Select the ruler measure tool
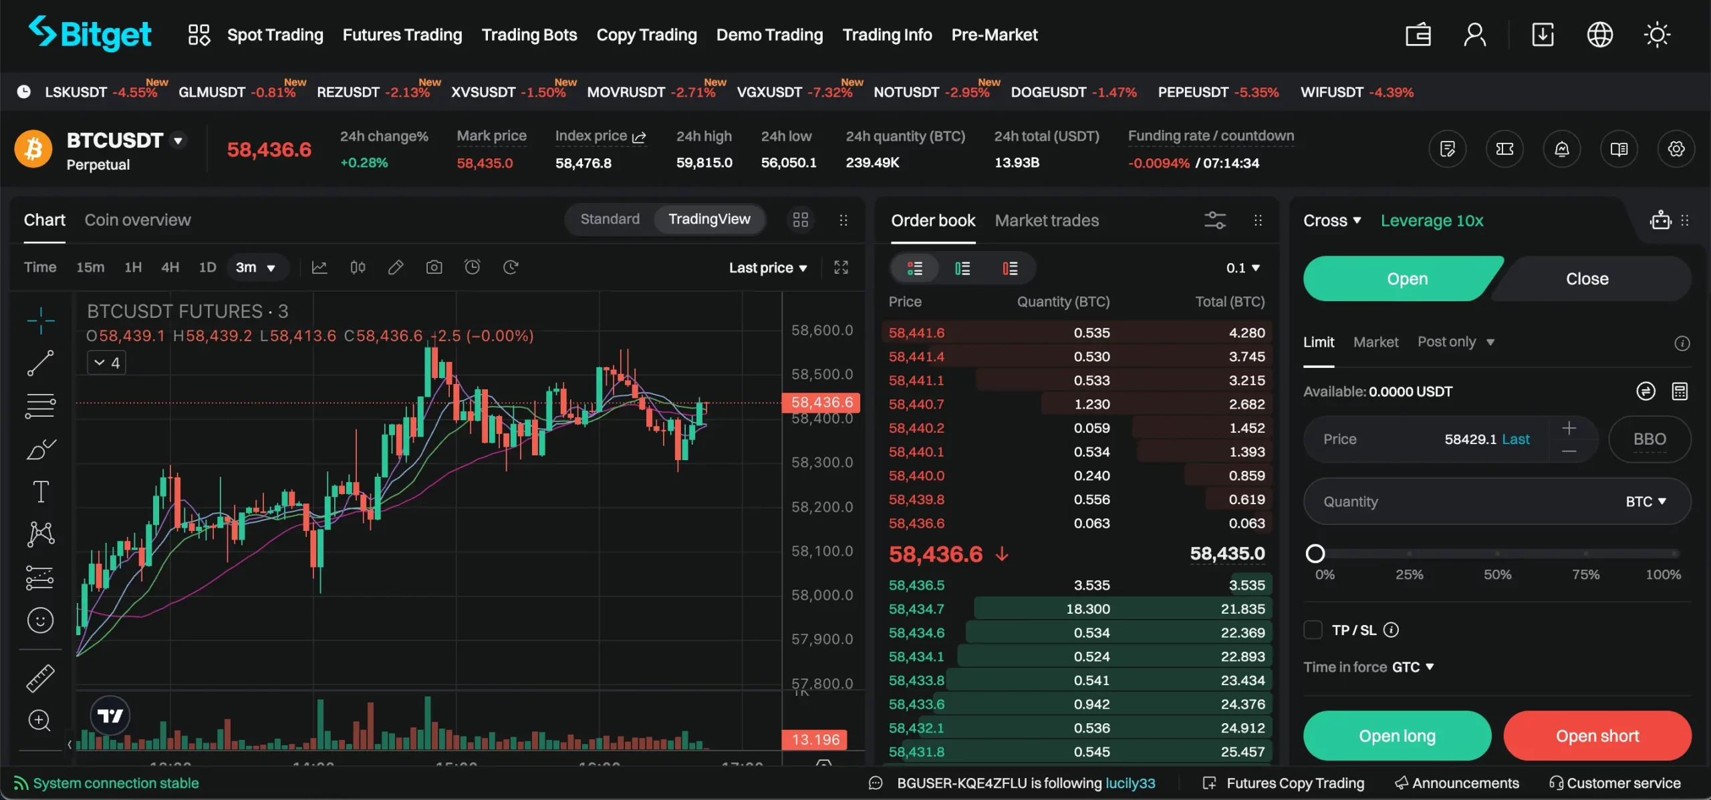1711x800 pixels. (x=40, y=678)
